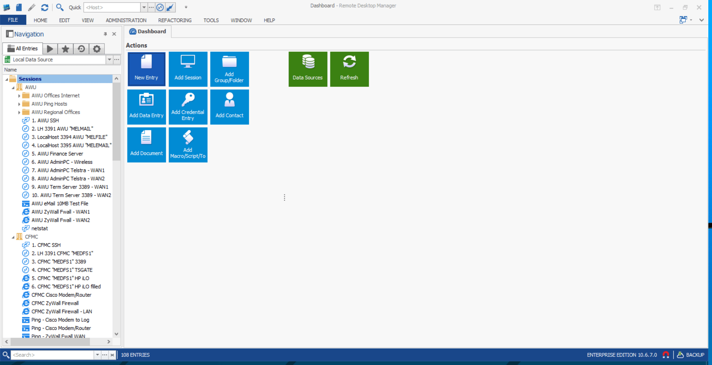712x365 pixels.
Task: Open the Local Data Source dropdown
Action: click(x=109, y=59)
